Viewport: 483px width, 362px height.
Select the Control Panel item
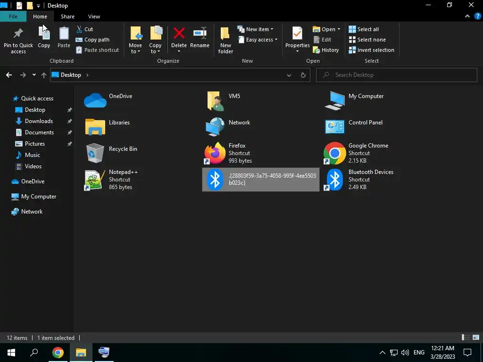pyautogui.click(x=366, y=123)
